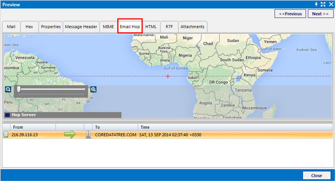Viewport: 335px width, 181px height.
Task: Click Tanzania on the map
Action: [x=243, y=90]
